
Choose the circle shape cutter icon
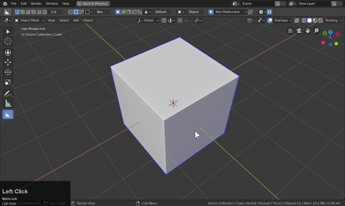[70, 12]
